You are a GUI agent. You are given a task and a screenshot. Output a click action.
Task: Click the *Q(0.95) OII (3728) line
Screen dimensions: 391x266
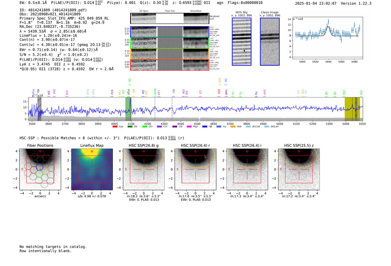click(x=66, y=69)
